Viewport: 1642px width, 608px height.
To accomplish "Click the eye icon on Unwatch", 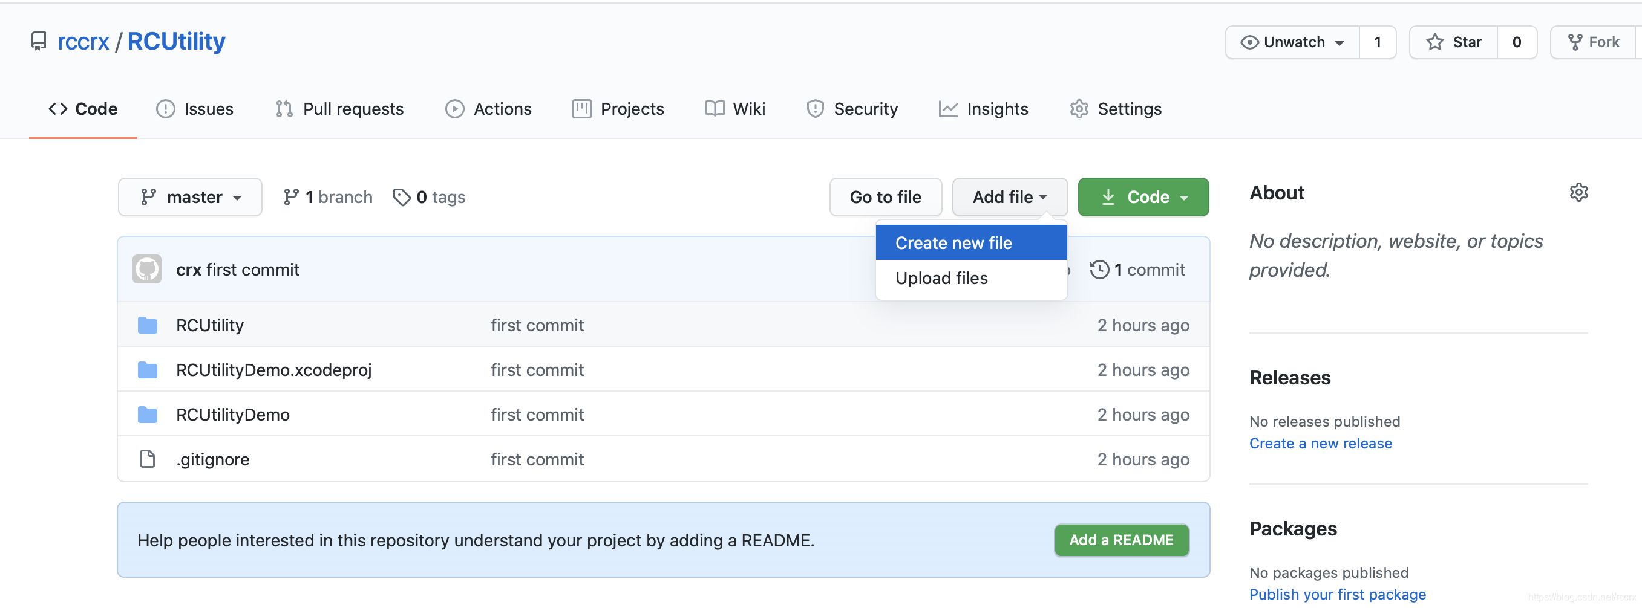I will pos(1249,42).
